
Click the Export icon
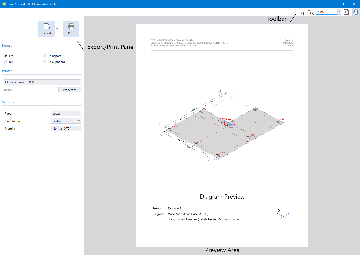tap(47, 28)
